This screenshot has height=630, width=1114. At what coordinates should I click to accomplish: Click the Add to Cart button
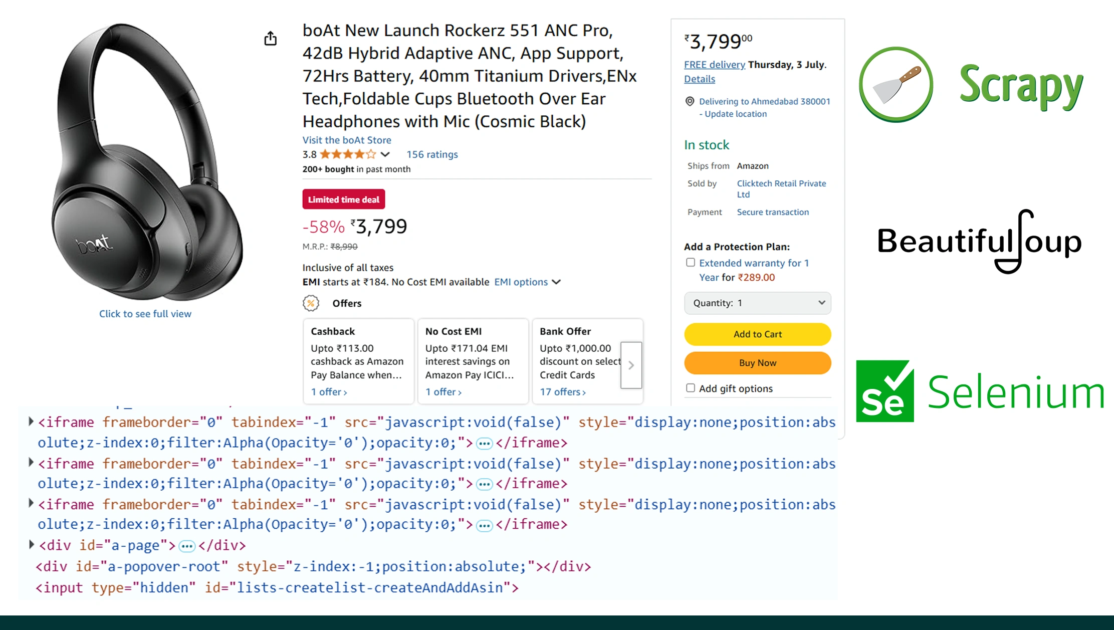pos(757,334)
